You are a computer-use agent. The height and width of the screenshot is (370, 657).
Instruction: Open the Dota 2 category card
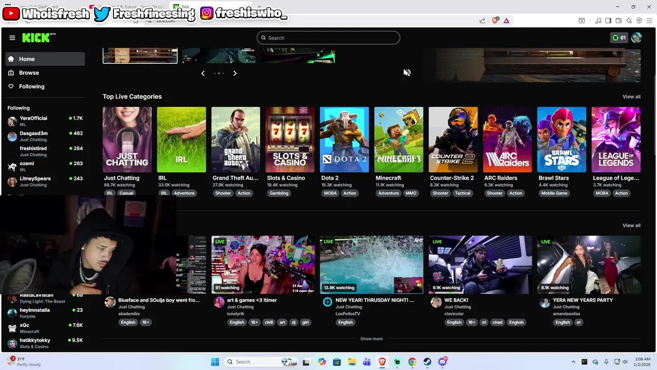point(344,139)
